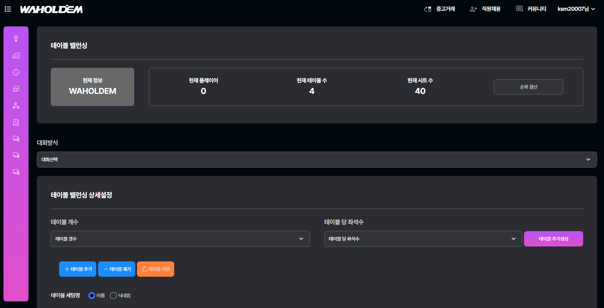Open the 테이블 당 좌석수 dropdown

pyautogui.click(x=423, y=239)
